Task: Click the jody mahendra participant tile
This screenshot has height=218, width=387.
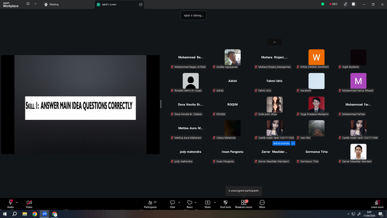Action: click(190, 152)
